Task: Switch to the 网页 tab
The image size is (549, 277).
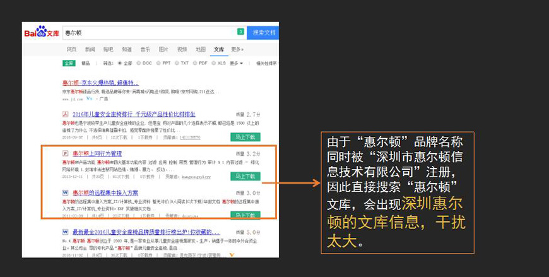Action: point(71,49)
